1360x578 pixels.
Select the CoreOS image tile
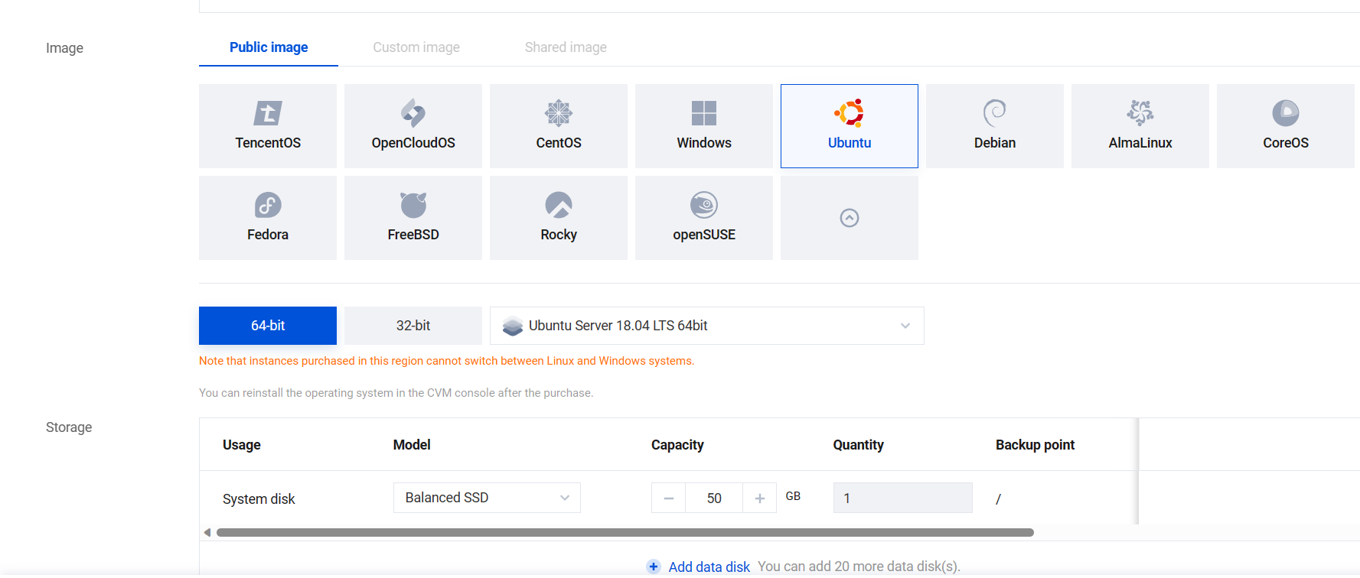click(x=1286, y=126)
